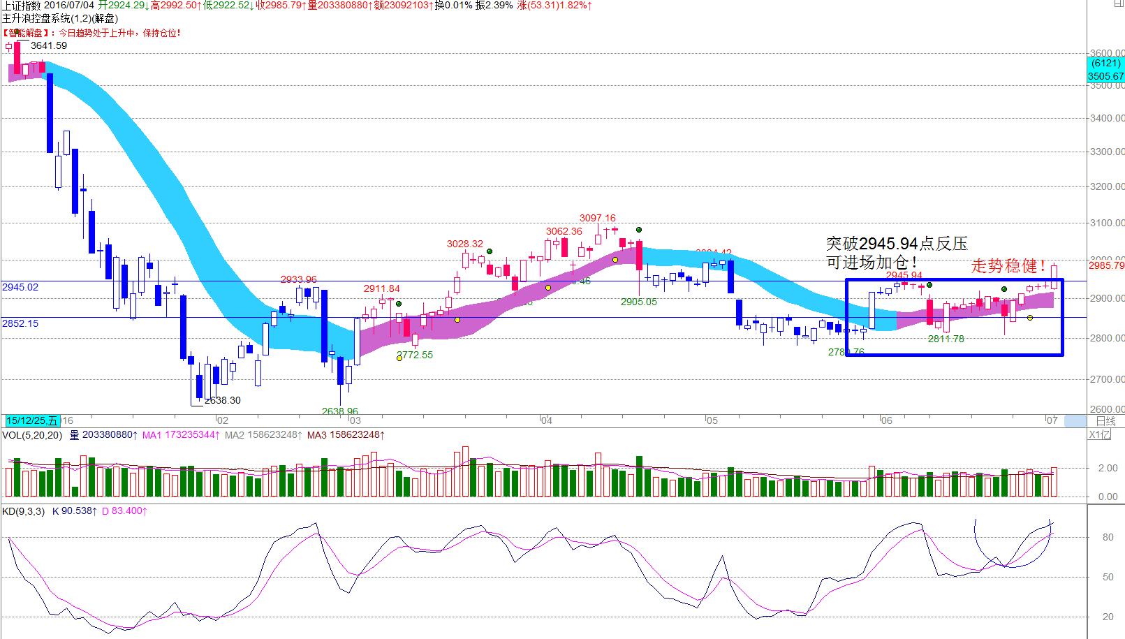Click the 3062.36 price label
Image resolution: width=1125 pixels, height=639 pixels.
(x=564, y=231)
